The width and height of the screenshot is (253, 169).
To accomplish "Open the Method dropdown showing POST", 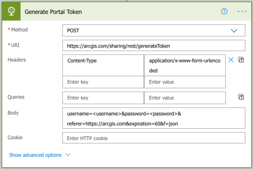I will coord(154,31).
